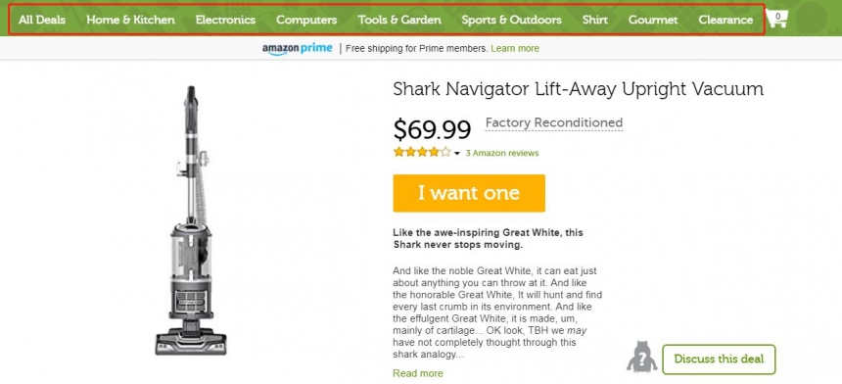Expand the rating breakdown dropdown arrow
842x384 pixels.
(457, 154)
